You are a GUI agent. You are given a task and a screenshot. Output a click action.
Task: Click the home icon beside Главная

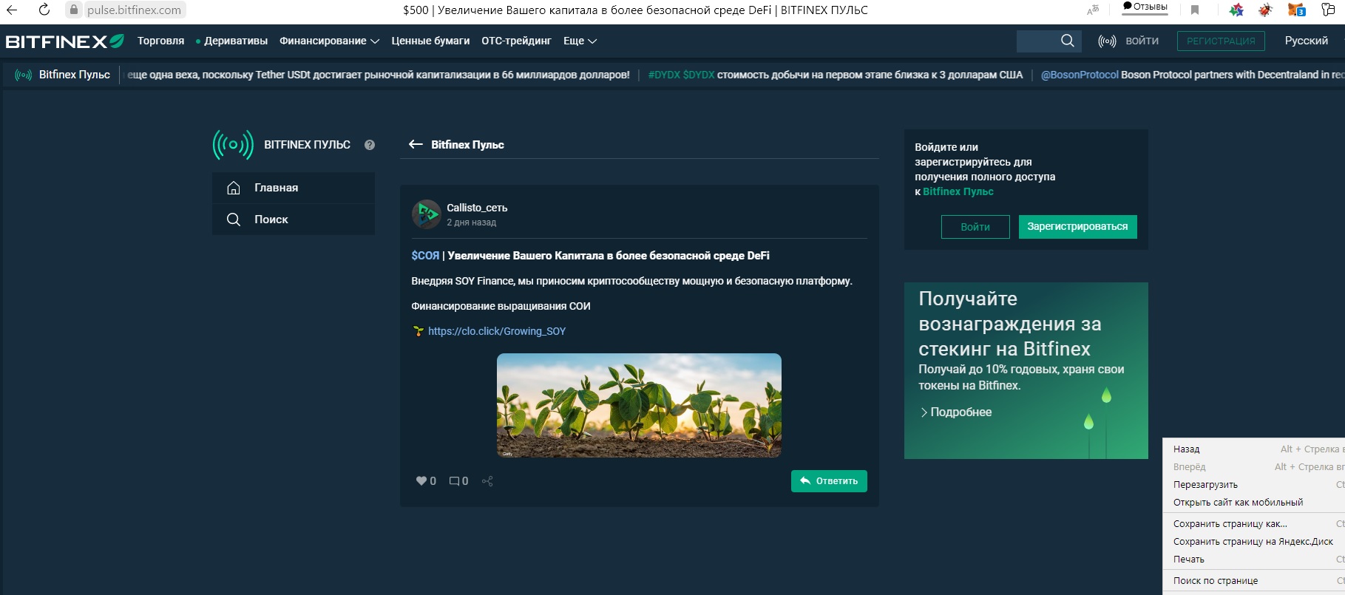234,188
